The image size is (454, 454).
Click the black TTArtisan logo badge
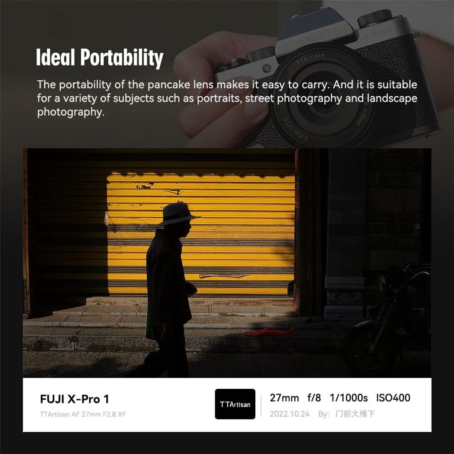[235, 404]
